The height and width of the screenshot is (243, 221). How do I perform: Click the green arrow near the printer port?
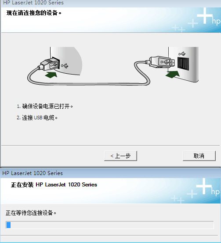(x=51, y=75)
